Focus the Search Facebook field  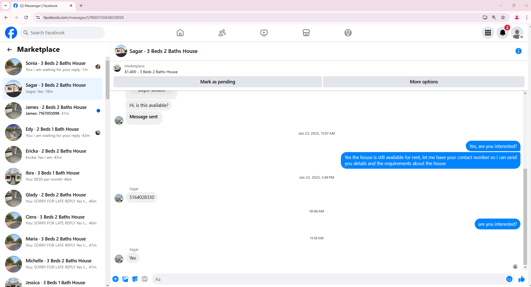[62, 33]
